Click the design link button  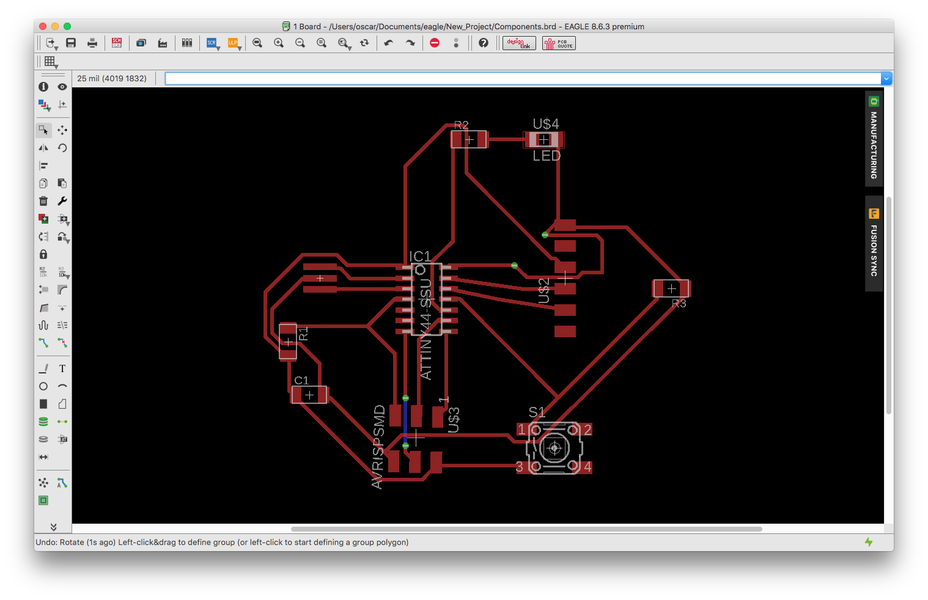coord(519,43)
